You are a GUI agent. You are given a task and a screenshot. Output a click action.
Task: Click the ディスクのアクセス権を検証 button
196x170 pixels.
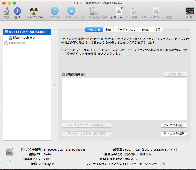point(87,125)
